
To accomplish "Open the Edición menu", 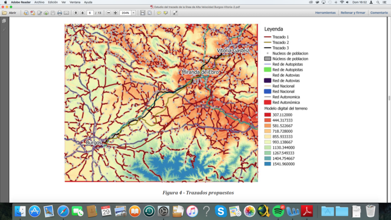I will [53, 2].
